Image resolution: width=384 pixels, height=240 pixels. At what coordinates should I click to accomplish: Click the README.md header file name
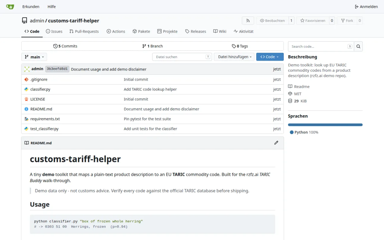pyautogui.click(x=41, y=143)
